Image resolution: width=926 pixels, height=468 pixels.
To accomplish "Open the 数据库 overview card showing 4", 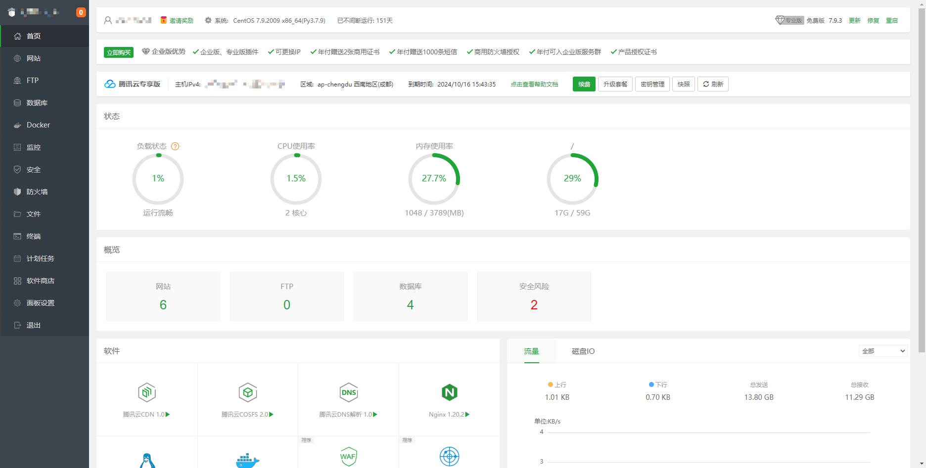I will [x=411, y=297].
